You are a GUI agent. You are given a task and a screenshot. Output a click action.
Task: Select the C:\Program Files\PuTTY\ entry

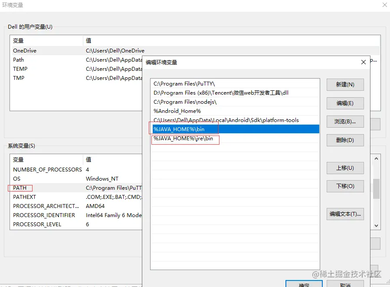point(235,84)
